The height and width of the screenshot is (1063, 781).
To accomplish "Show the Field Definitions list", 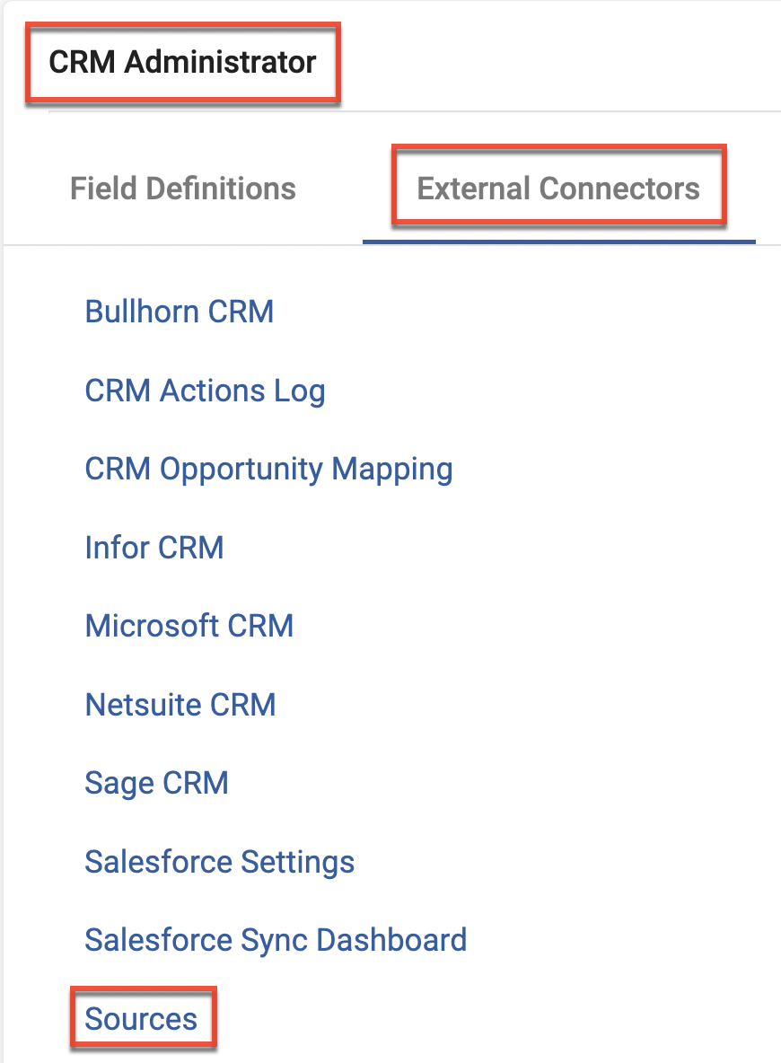I will click(183, 189).
